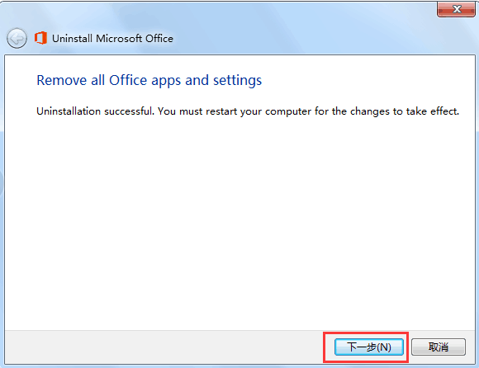Click the 'Uninstall Microsoft Office' title text

pyautogui.click(x=112, y=39)
